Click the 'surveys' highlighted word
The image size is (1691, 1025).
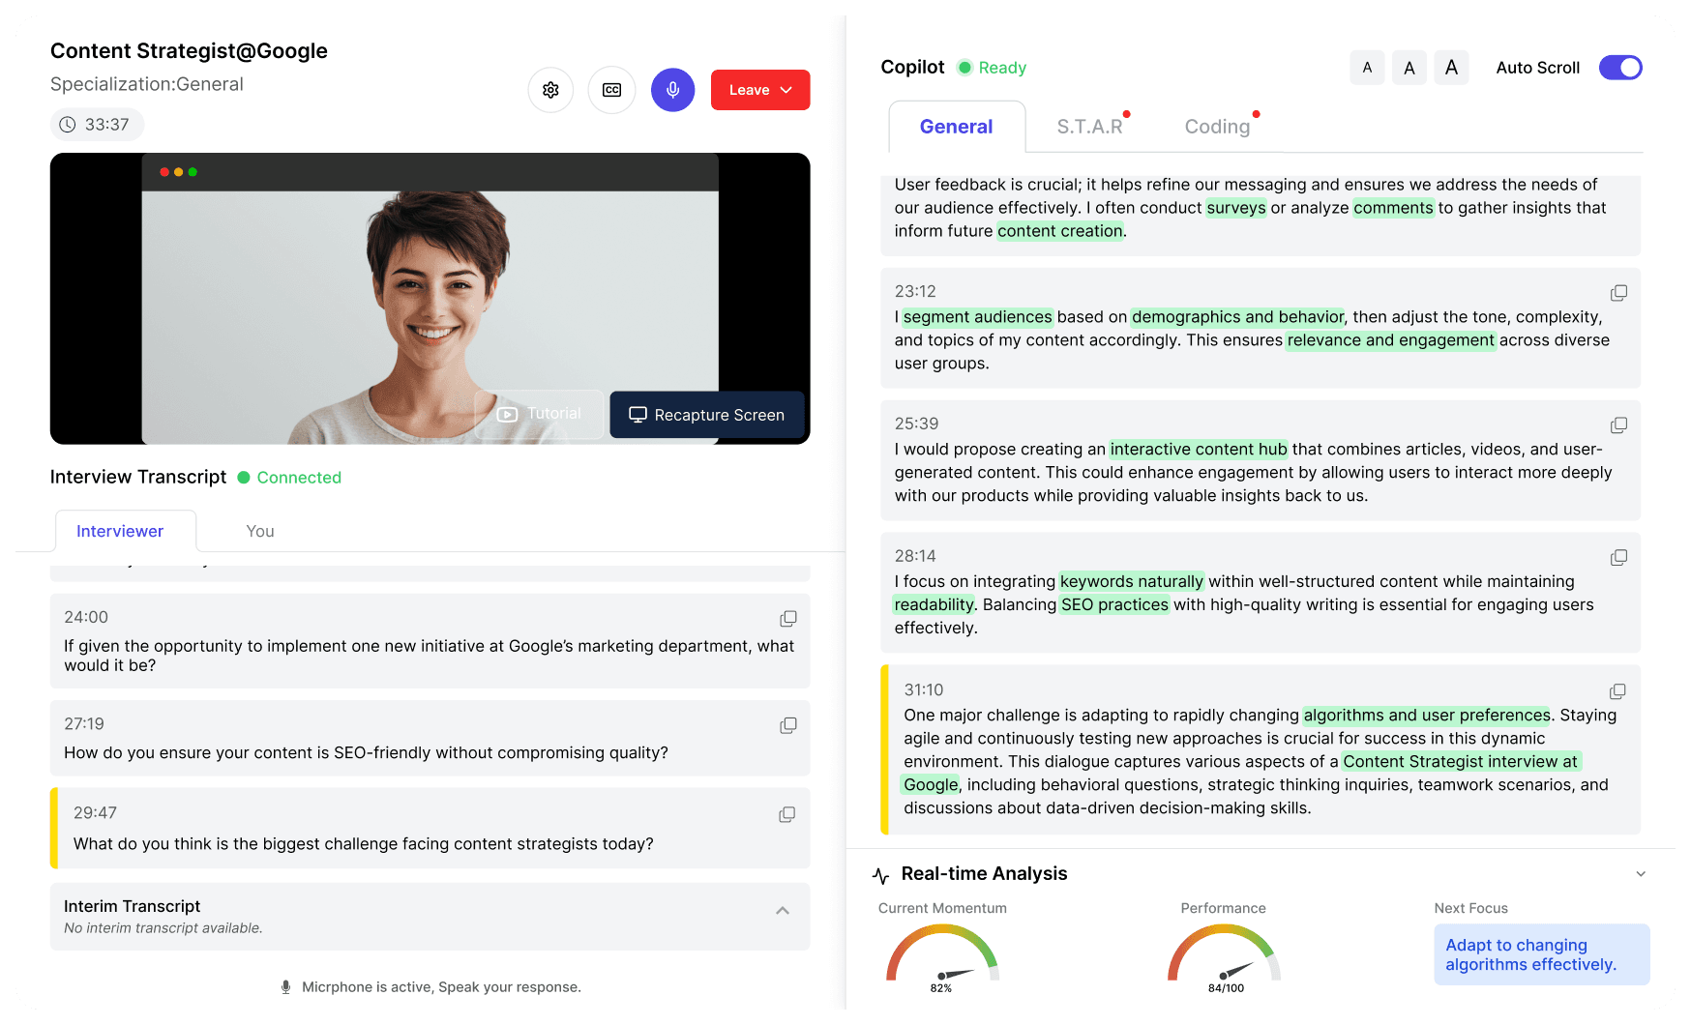1236,208
